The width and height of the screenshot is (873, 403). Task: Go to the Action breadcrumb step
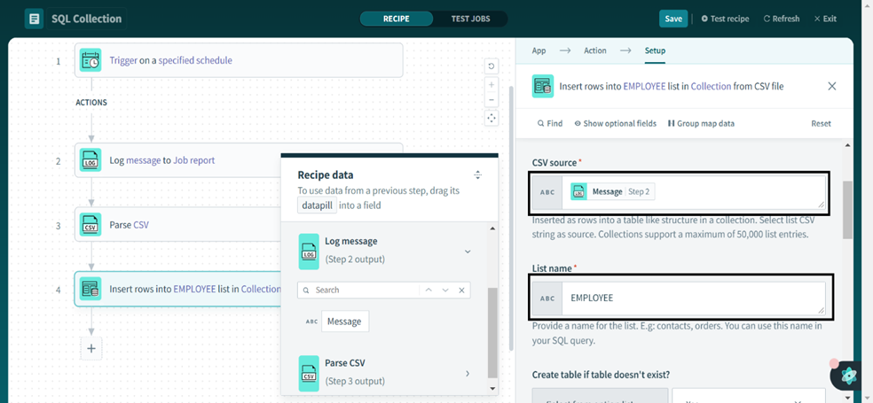point(594,50)
